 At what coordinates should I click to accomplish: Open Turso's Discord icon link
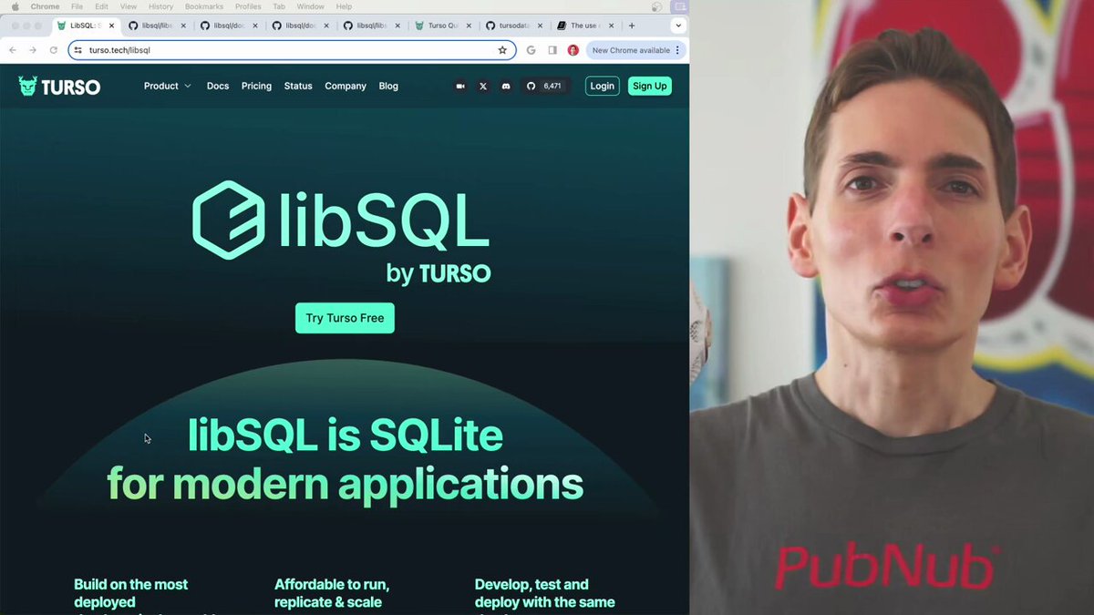tap(506, 87)
